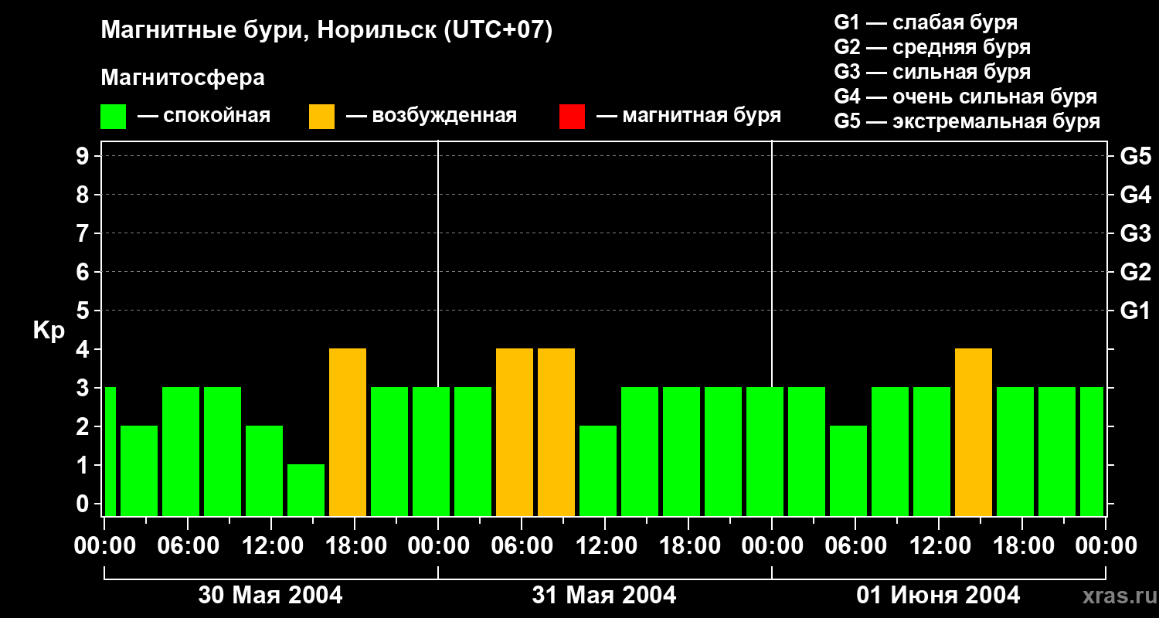The width and height of the screenshot is (1159, 618).
Task: Click the 'Kp' axis title
Action: [49, 331]
